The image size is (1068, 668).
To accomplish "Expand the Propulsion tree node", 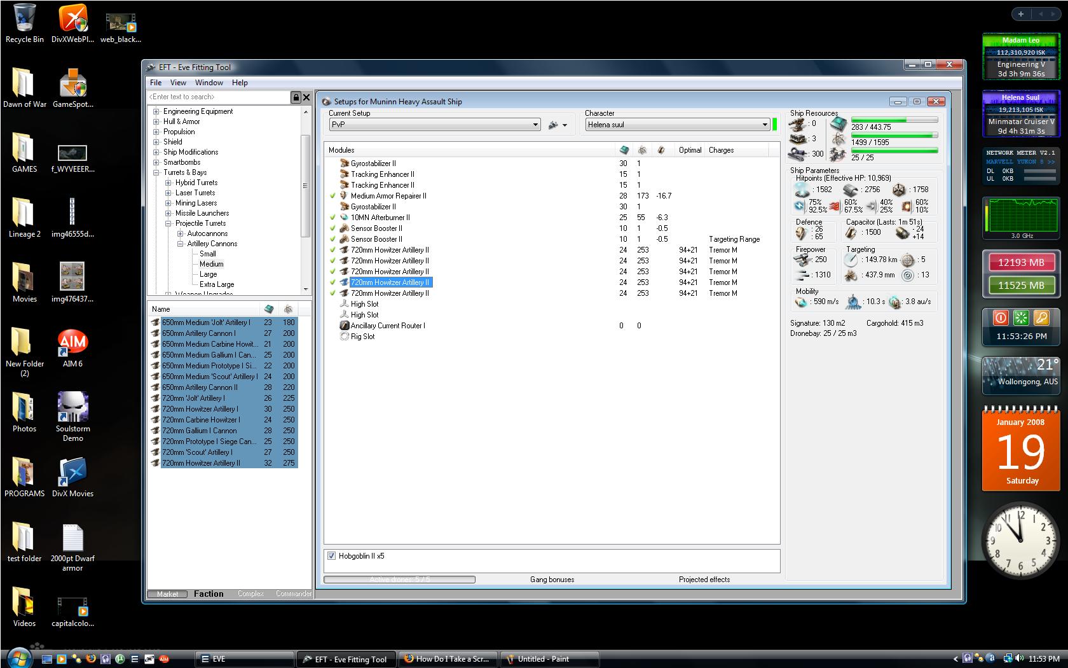I will click(x=156, y=132).
